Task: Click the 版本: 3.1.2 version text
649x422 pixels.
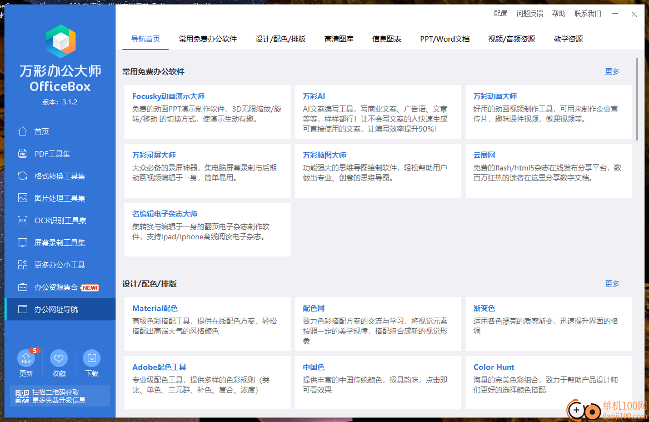Action: pos(60,102)
